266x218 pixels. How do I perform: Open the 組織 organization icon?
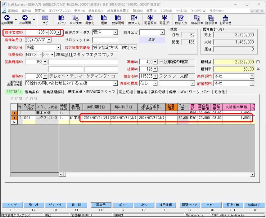(104, 18)
